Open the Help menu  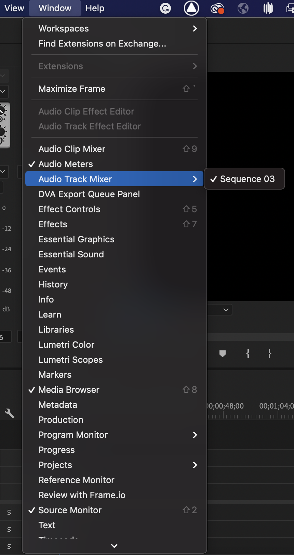pyautogui.click(x=95, y=8)
